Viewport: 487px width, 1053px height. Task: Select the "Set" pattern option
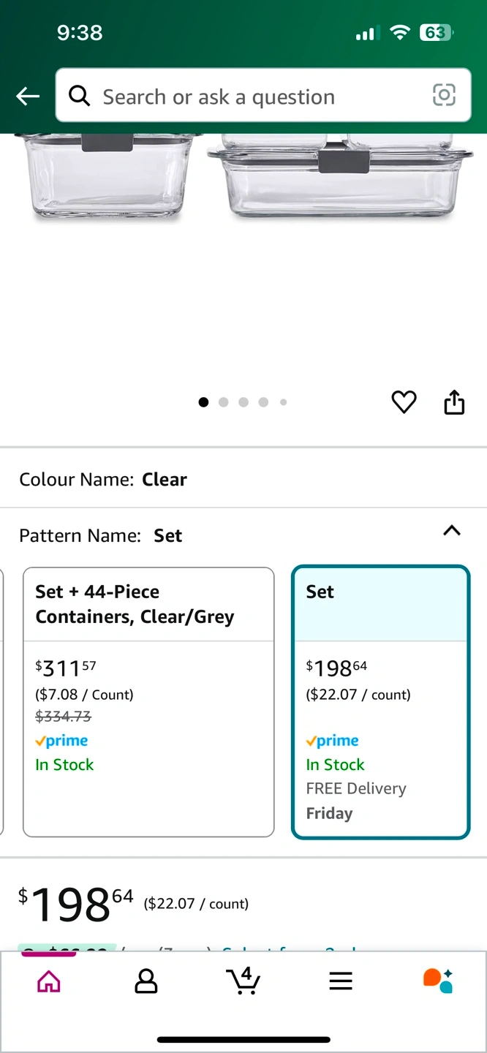(380, 702)
